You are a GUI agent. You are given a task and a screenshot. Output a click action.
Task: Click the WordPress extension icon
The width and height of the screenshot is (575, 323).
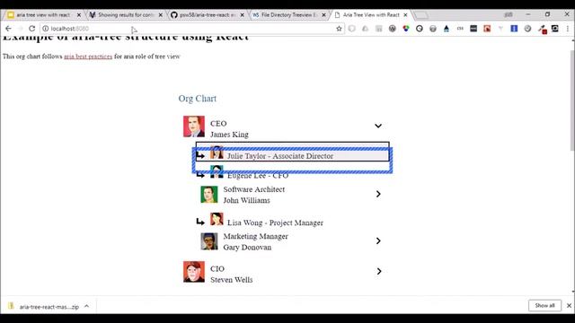click(x=393, y=28)
